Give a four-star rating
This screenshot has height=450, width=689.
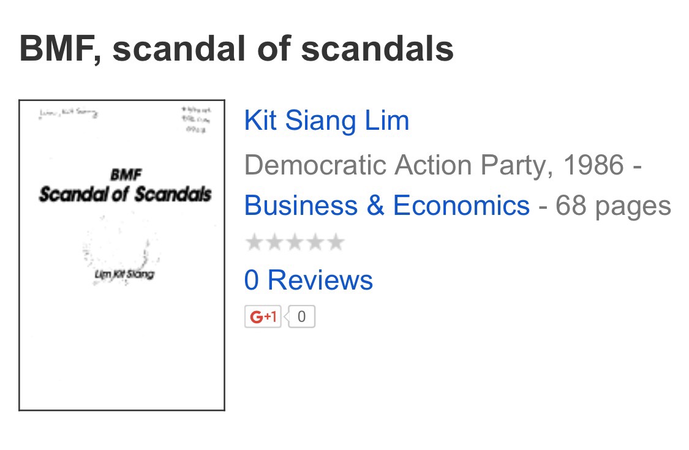click(x=315, y=243)
